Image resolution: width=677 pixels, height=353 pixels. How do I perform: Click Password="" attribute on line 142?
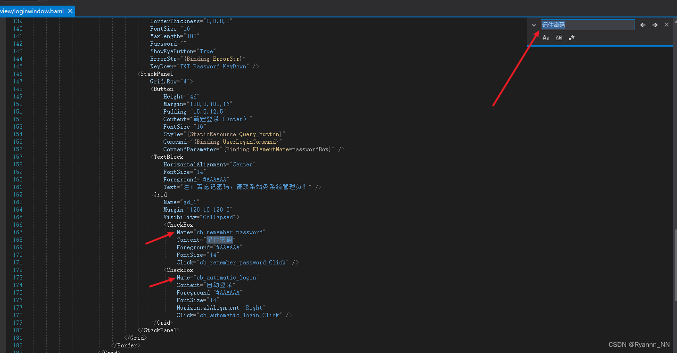pyautogui.click(x=168, y=44)
